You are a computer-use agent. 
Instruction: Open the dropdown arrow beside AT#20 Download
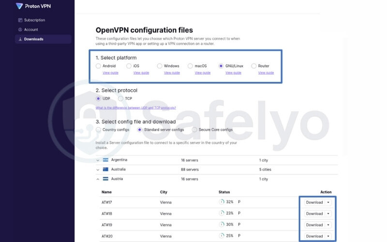point(328,236)
